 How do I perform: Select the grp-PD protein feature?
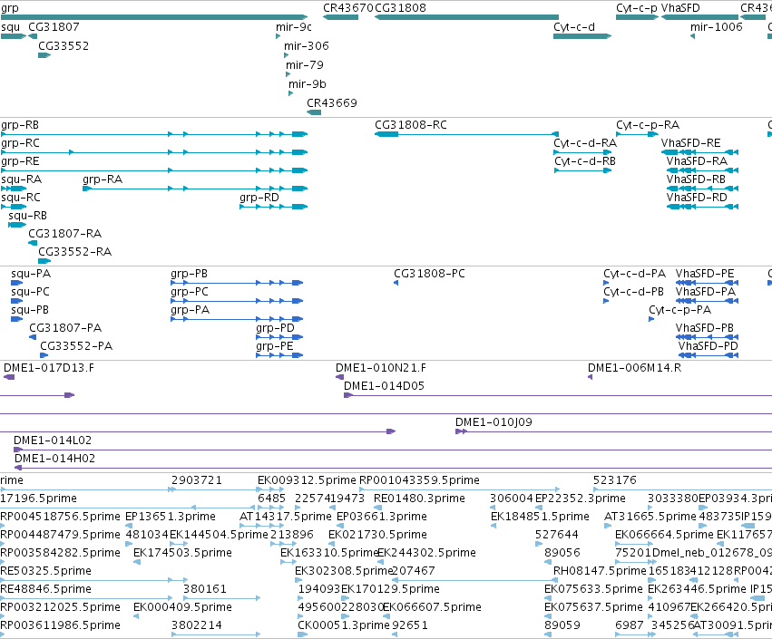(279, 337)
